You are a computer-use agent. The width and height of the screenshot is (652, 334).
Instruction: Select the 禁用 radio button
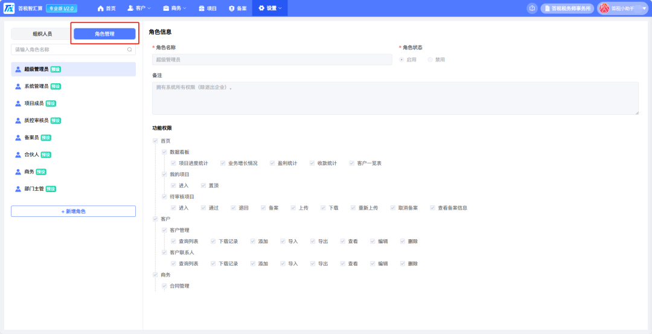[430, 59]
